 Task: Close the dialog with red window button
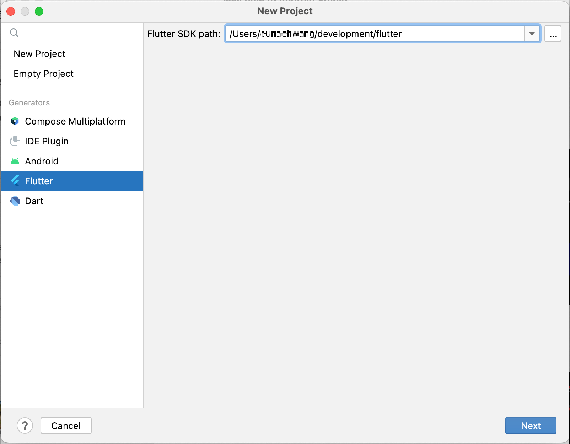(11, 11)
